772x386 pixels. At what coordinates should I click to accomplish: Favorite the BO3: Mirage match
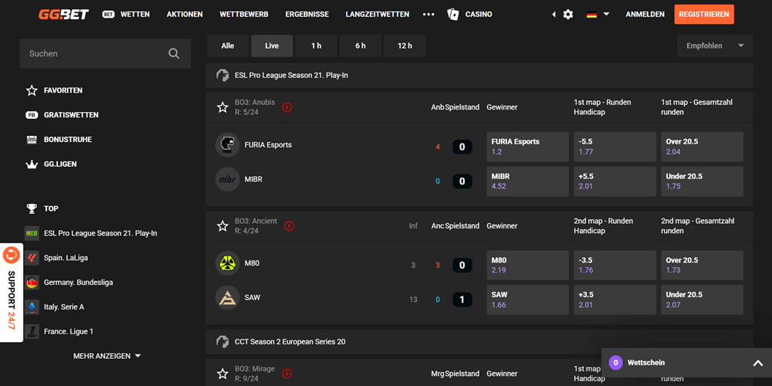222,374
